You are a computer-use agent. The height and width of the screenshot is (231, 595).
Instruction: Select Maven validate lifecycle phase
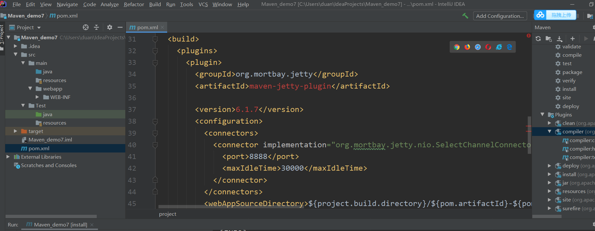click(571, 47)
